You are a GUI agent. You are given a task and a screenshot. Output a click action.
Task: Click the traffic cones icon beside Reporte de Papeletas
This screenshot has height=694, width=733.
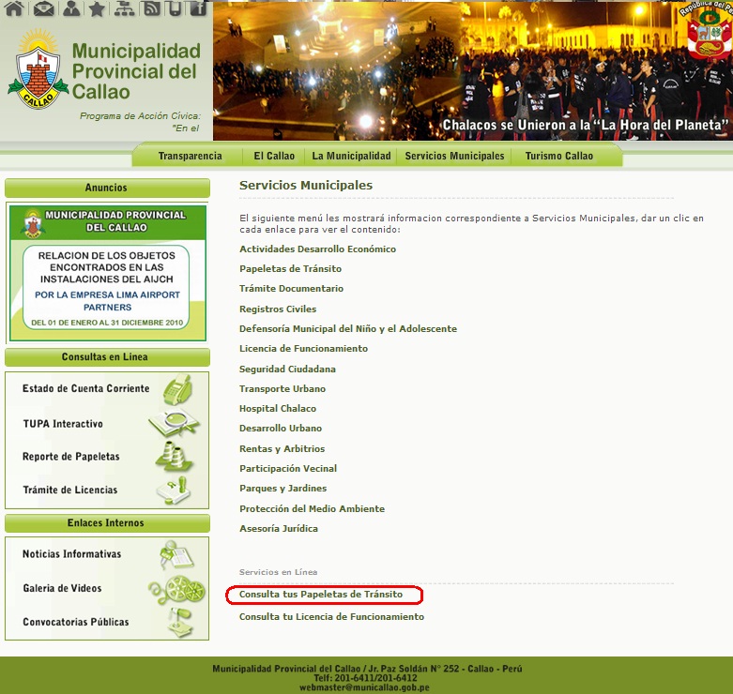coord(174,457)
